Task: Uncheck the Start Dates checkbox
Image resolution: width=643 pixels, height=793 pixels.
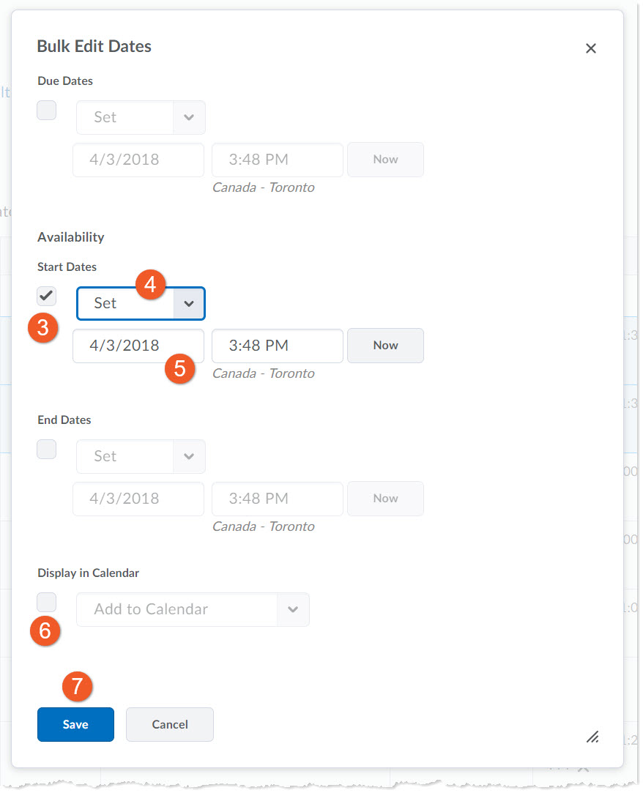Action: [x=47, y=296]
